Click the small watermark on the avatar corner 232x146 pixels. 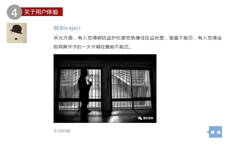23,42
